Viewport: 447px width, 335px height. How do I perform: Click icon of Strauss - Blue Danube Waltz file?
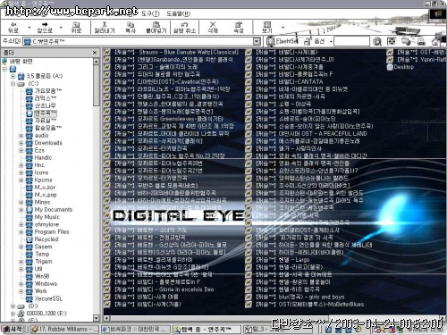tap(107, 52)
